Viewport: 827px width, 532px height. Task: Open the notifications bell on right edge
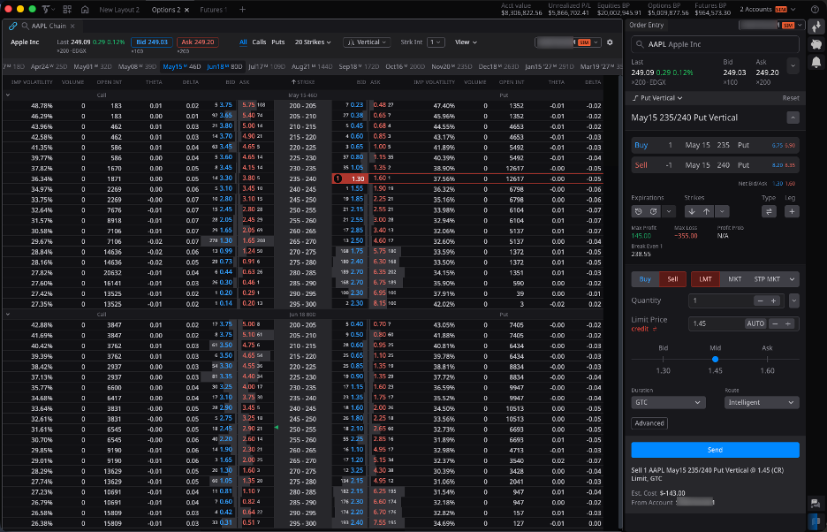816,63
